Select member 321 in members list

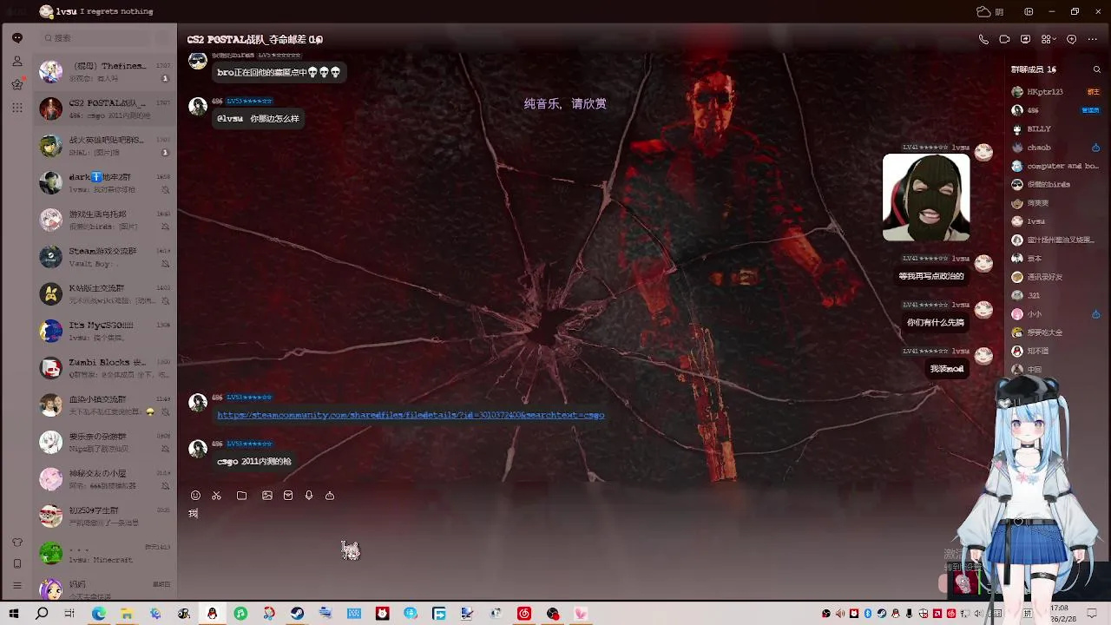pos(1056,295)
